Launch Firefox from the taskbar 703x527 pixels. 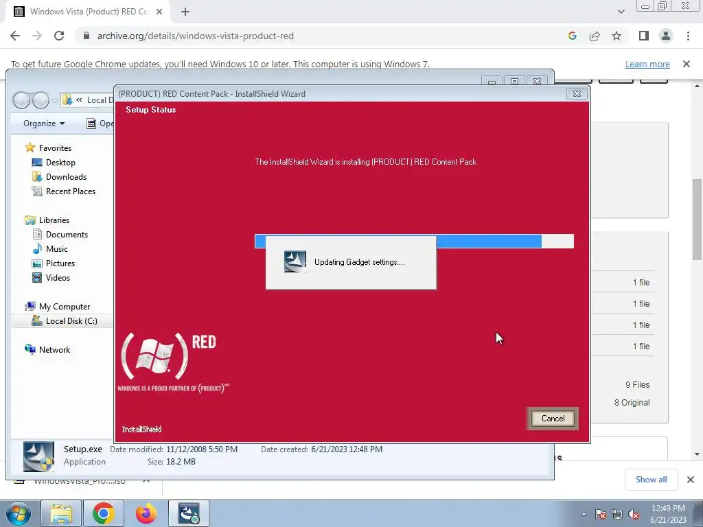(146, 513)
